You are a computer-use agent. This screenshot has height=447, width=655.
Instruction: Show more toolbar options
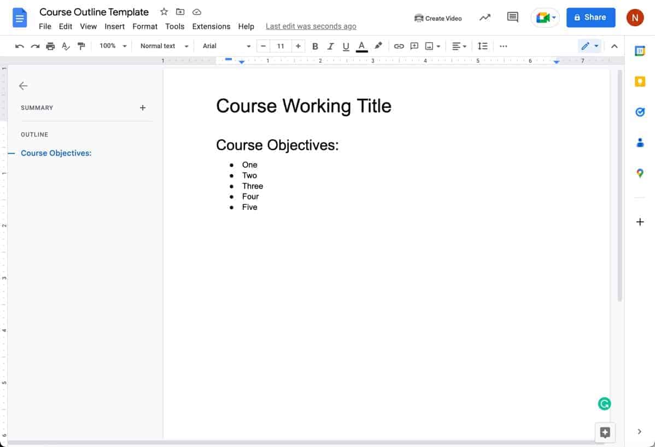pos(504,46)
